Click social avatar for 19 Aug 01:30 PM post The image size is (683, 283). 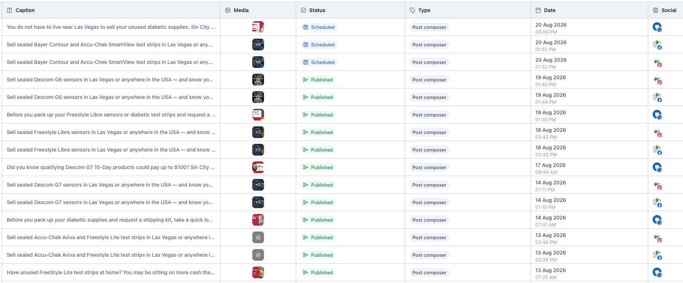(x=657, y=115)
